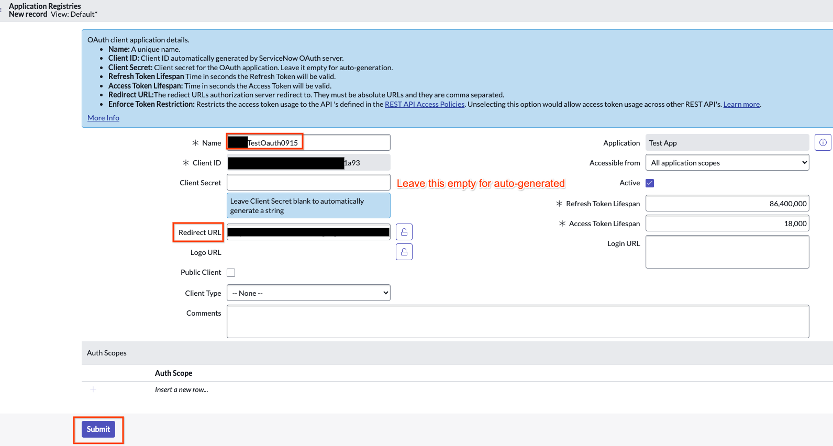Click the Comments text area

pos(517,321)
